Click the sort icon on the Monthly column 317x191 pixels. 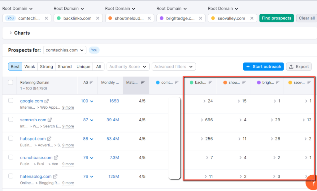coord(121,82)
